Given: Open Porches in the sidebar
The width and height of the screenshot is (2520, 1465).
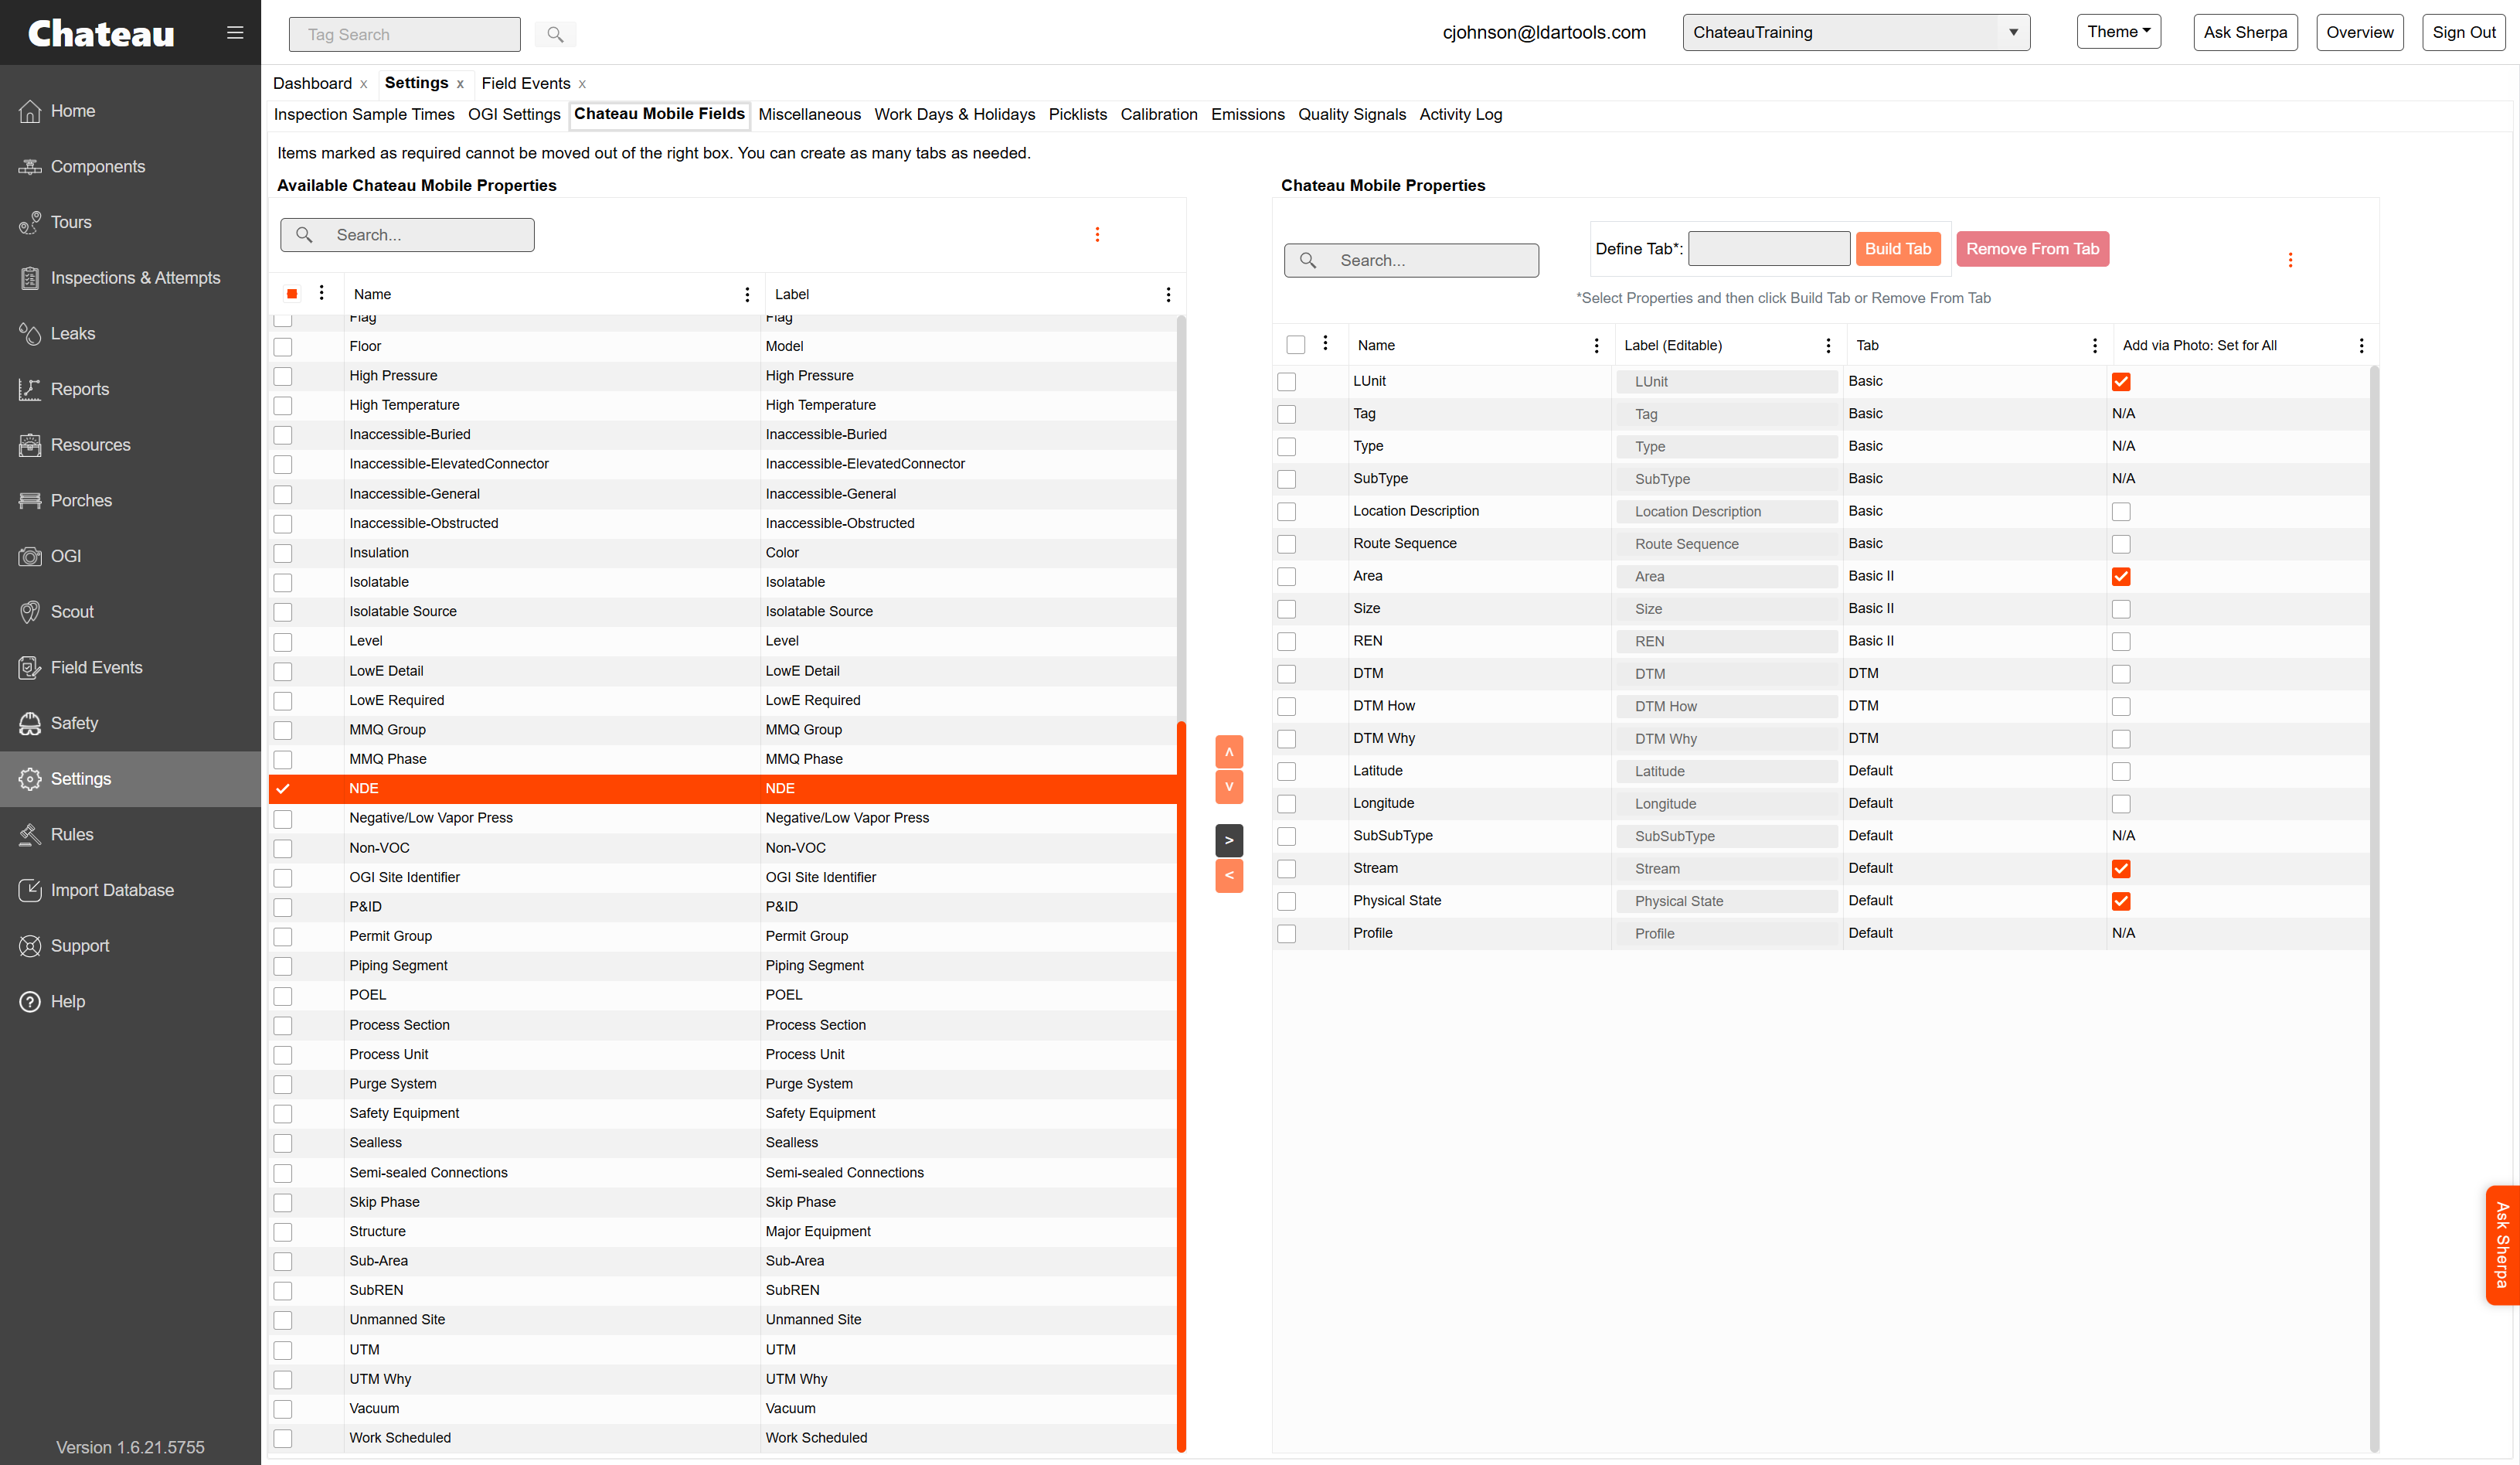Looking at the screenshot, I should [81, 500].
